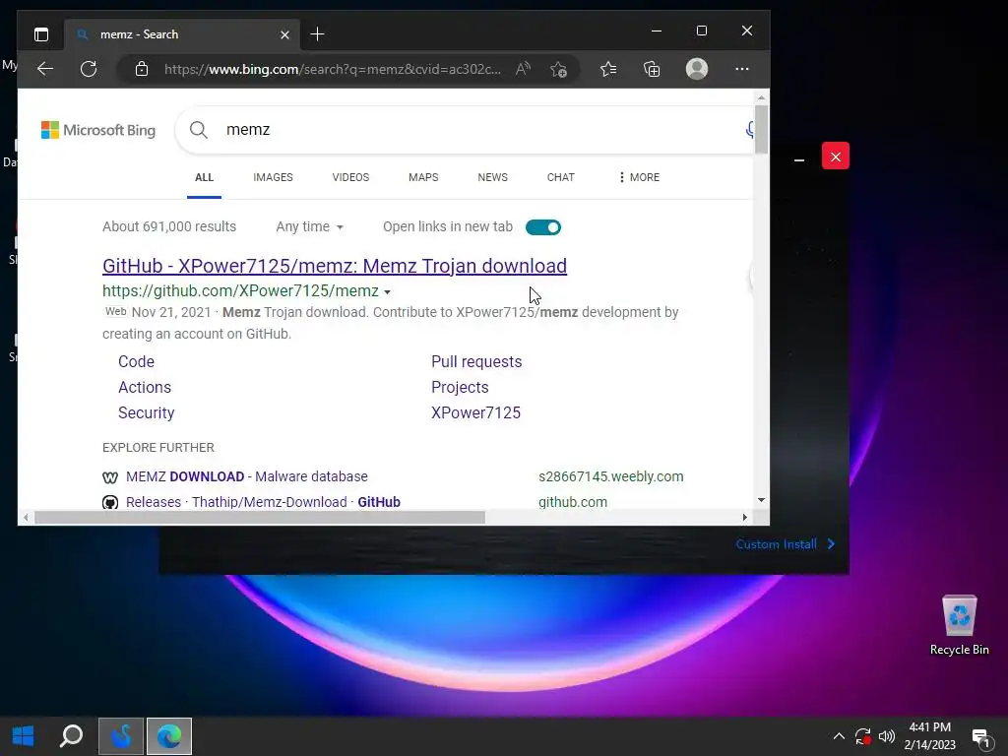Open the notification center

click(981, 738)
